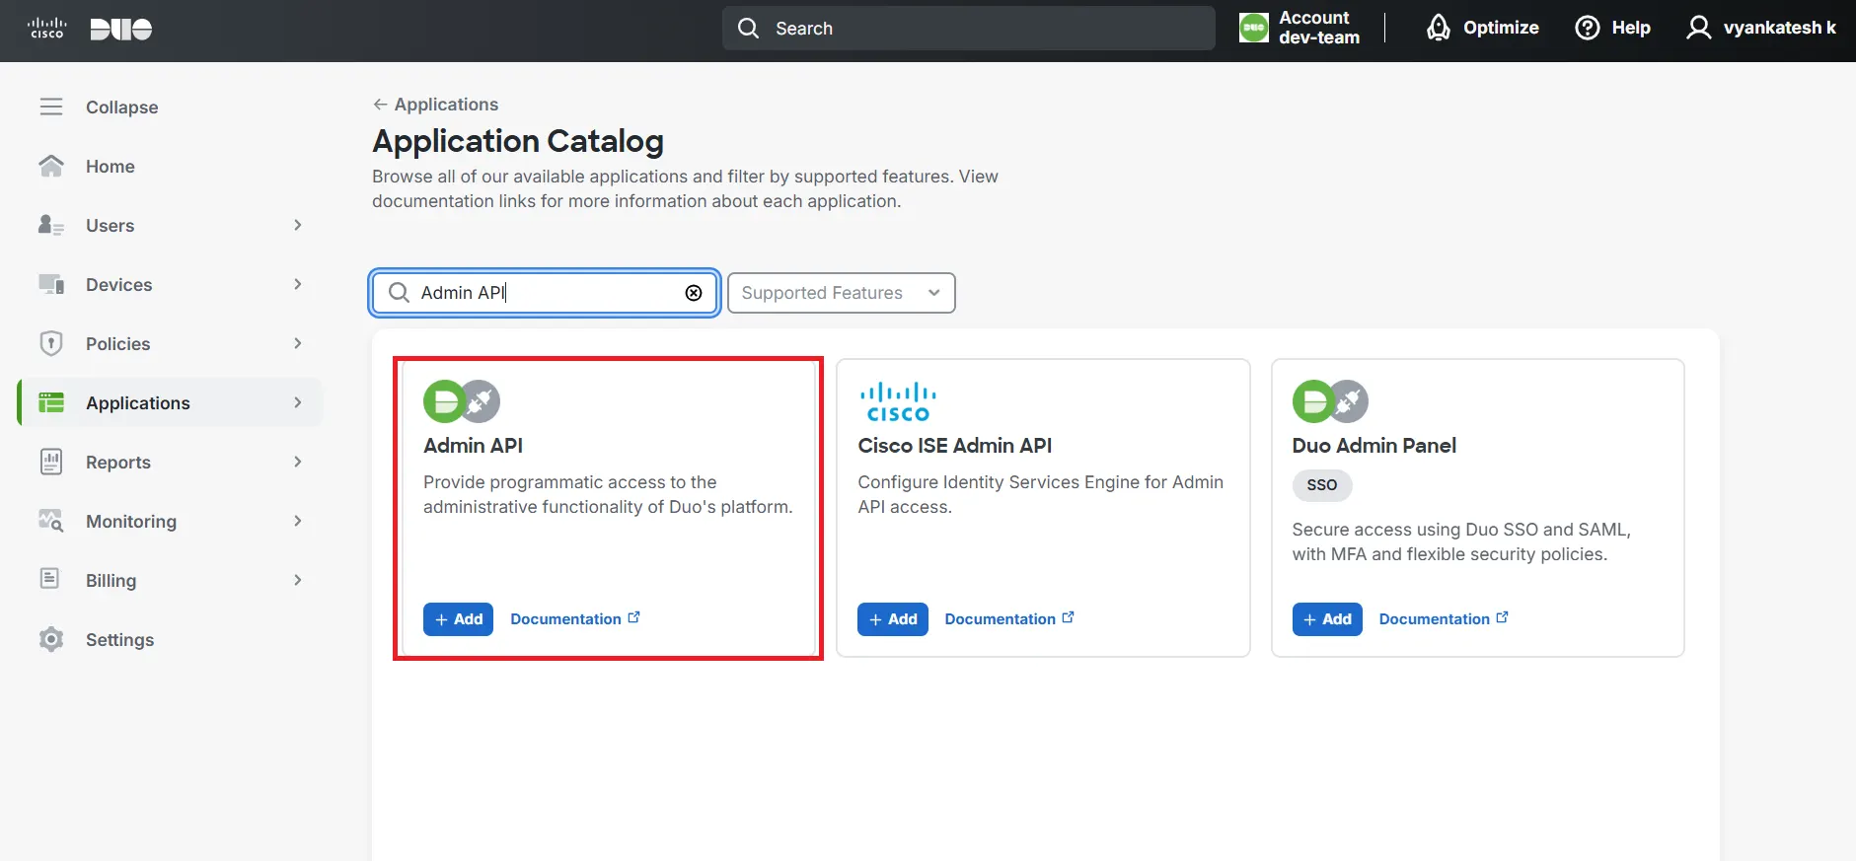Select the Collapse menu label
Screen dimensions: 1856x861
coord(121,108)
